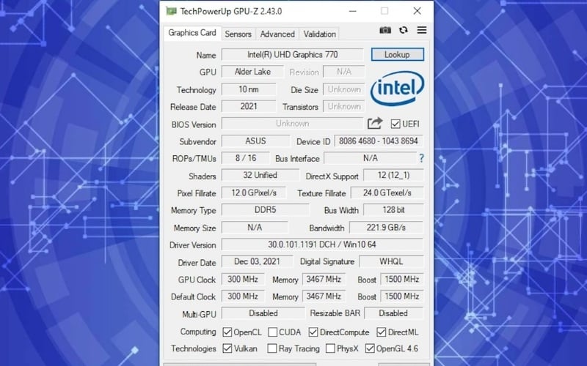Click the Subvendor field ASUS
The height and width of the screenshot is (366, 587).
coord(255,141)
